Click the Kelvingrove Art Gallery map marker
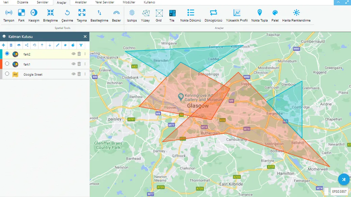Image resolution: width=351 pixels, height=197 pixels. (181, 97)
